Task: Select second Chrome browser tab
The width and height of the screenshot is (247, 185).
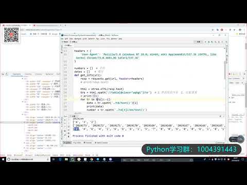Action: pos(47,25)
